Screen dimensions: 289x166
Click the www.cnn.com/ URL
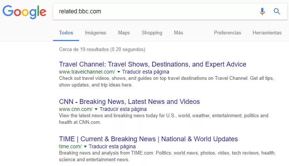click(x=76, y=109)
